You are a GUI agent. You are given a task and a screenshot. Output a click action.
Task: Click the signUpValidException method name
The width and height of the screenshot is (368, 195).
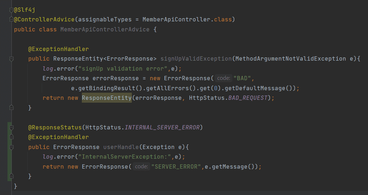click(196, 59)
